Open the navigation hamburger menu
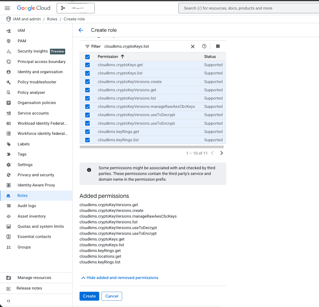This screenshot has width=319, height=307. [x=7, y=8]
